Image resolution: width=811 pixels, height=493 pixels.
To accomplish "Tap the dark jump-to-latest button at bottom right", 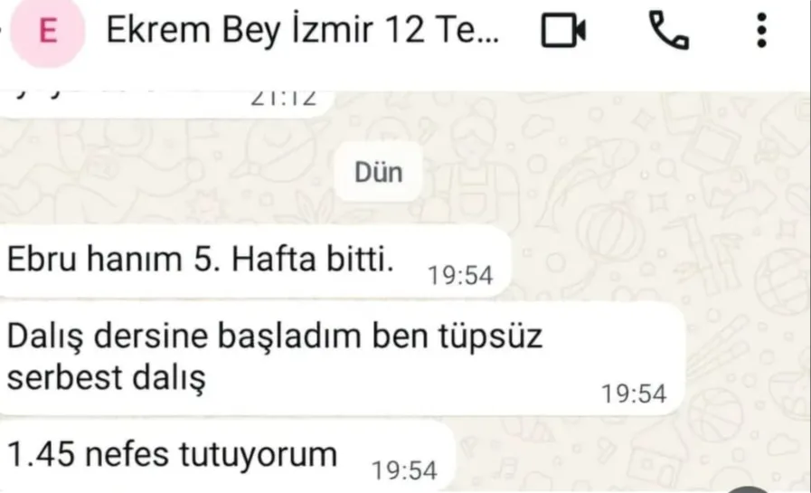I will [x=749, y=490].
